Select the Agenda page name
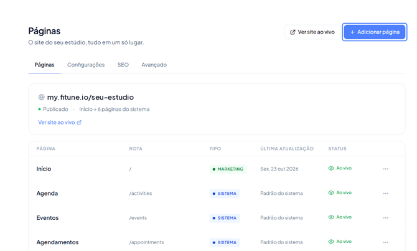Image resolution: width=417 pixels, height=251 pixels. click(47, 194)
